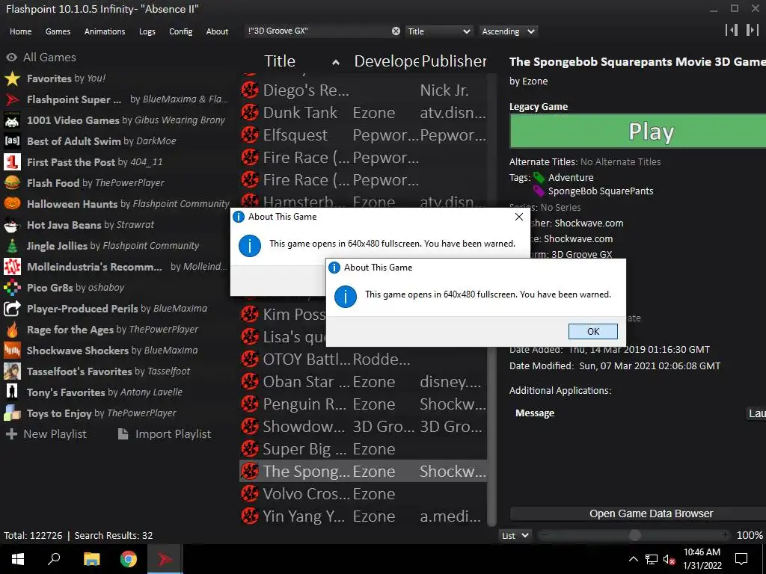Click OK in the front About This Game dialog

click(593, 331)
